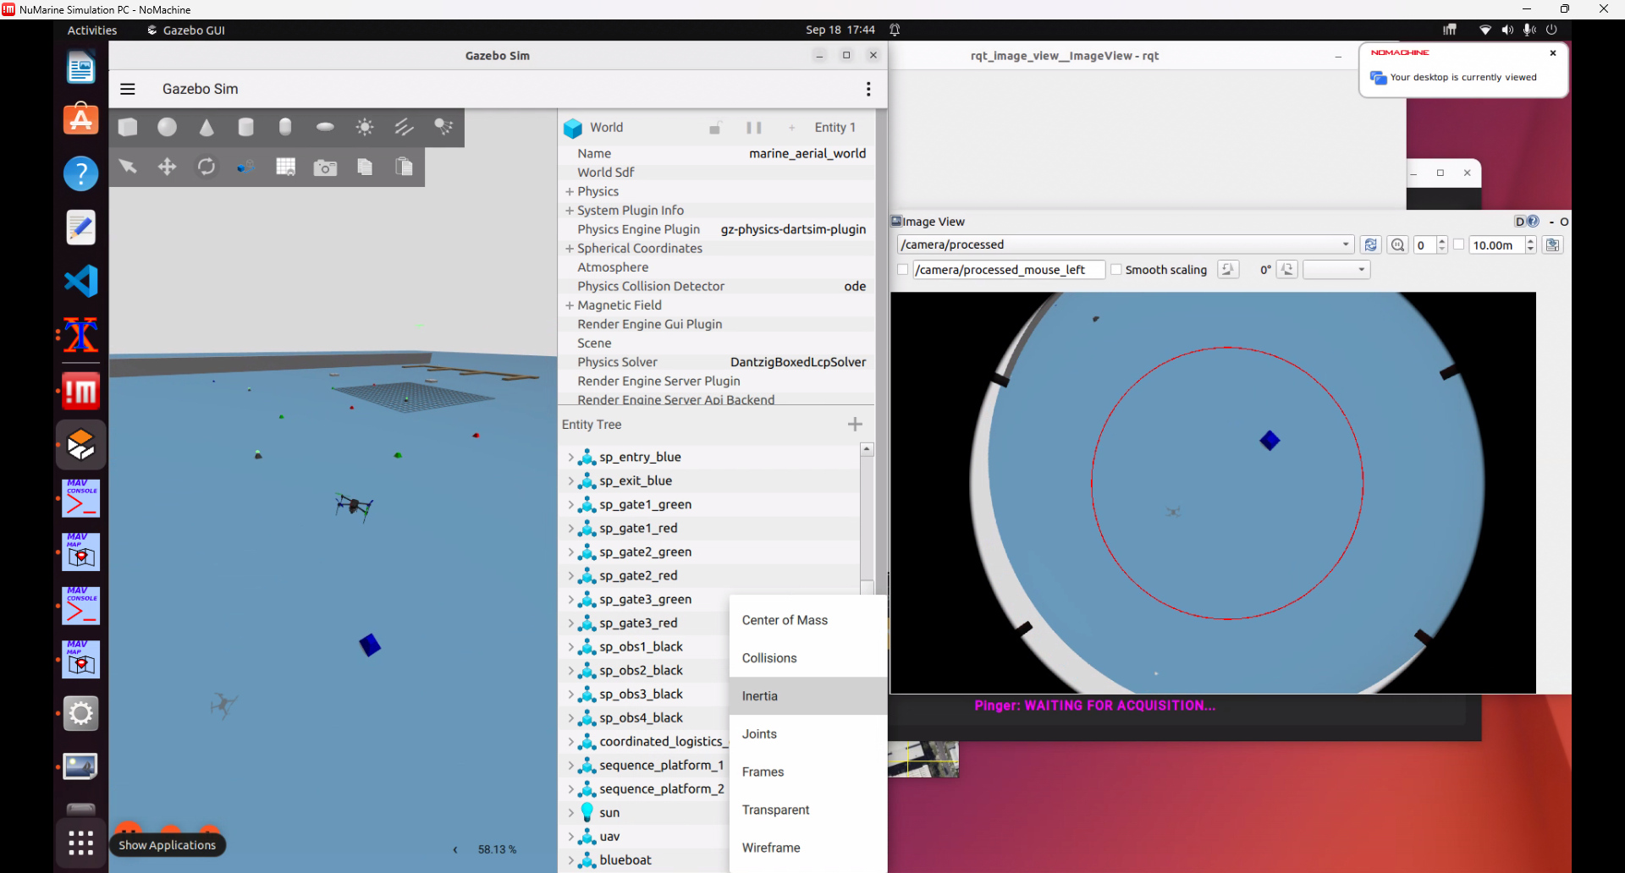Click the Entity Tree scrollbar
1625x873 pixels.
[867, 518]
